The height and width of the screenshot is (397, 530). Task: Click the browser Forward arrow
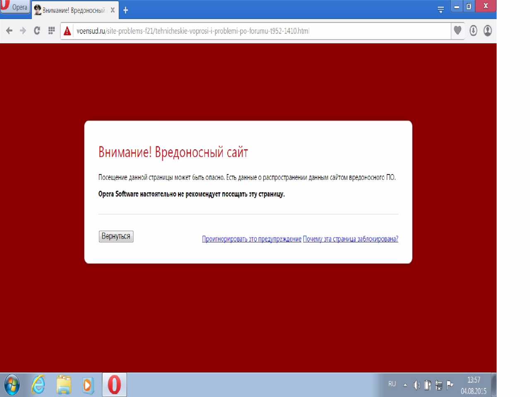pos(23,31)
